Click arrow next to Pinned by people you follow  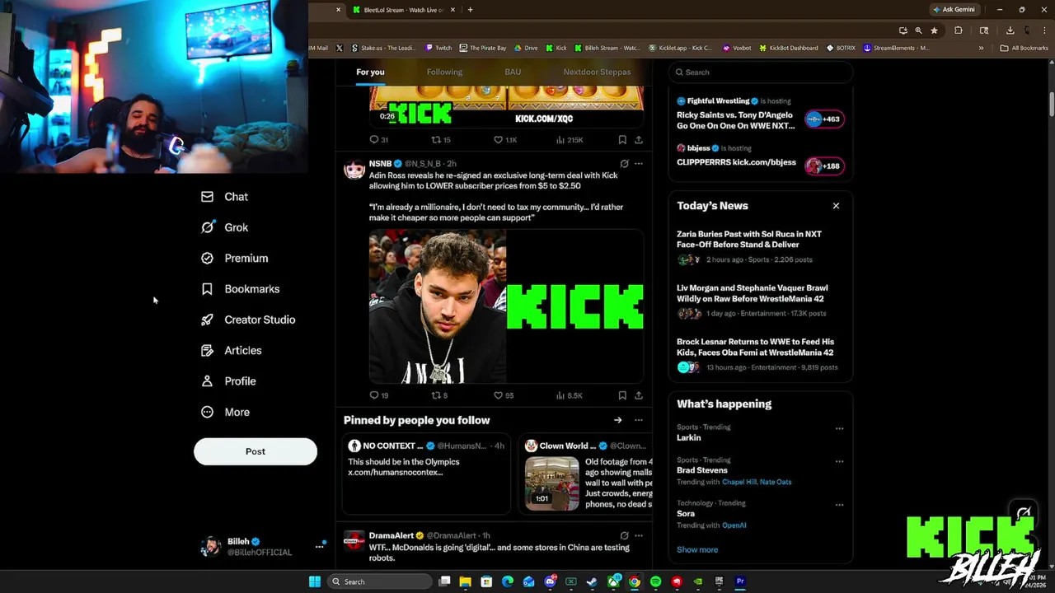coord(617,420)
